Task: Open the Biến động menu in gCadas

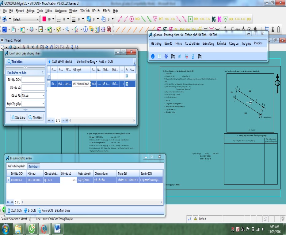Action: pos(208,43)
